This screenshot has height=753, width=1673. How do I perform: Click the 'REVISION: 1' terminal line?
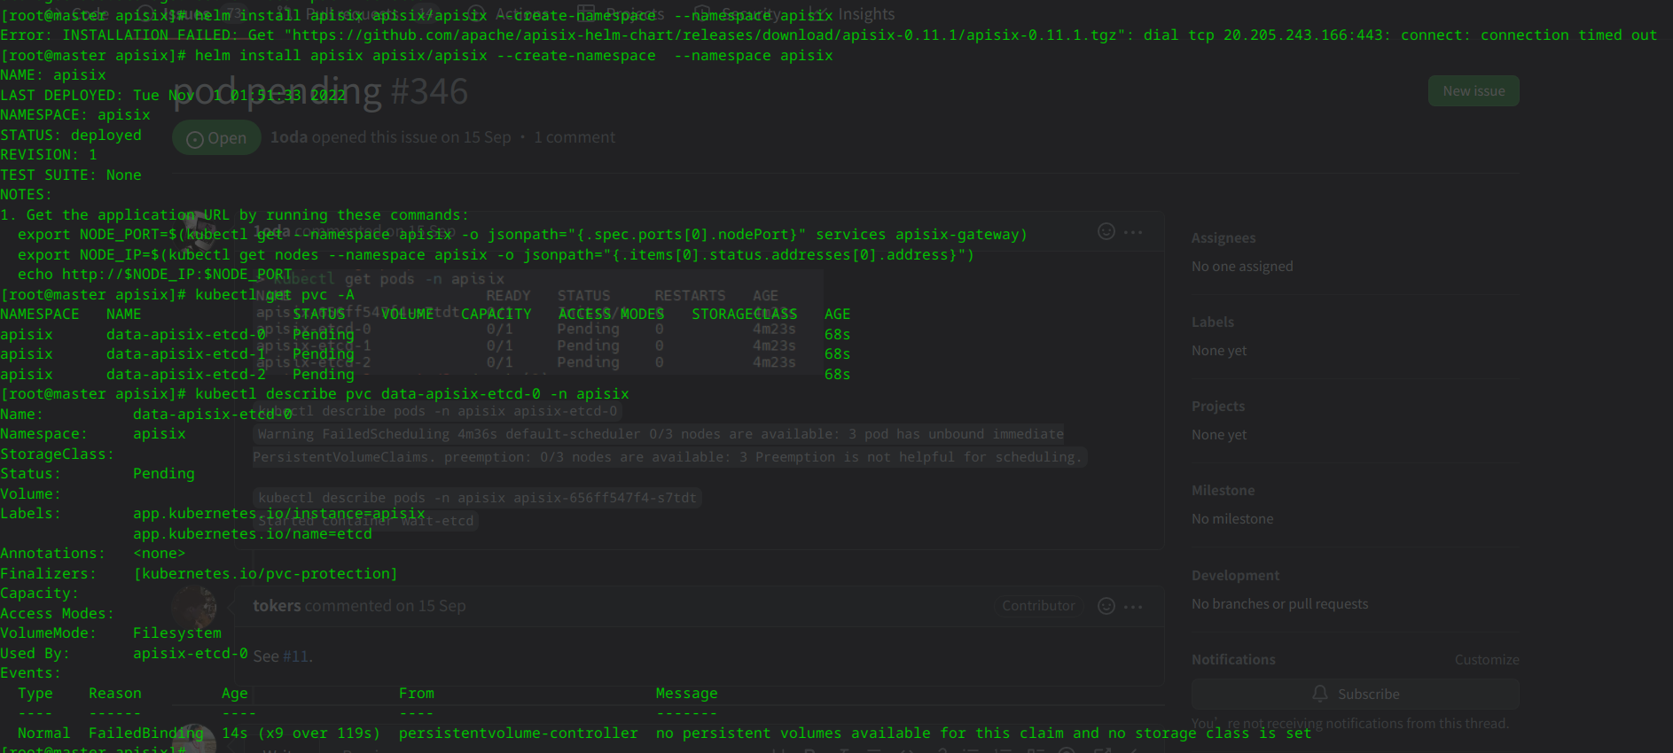click(49, 155)
